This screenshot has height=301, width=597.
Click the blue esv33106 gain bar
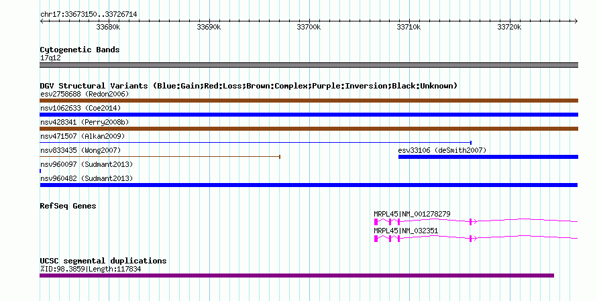click(488, 157)
